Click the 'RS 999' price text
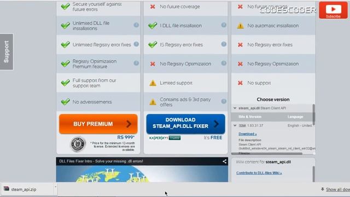 126,137
